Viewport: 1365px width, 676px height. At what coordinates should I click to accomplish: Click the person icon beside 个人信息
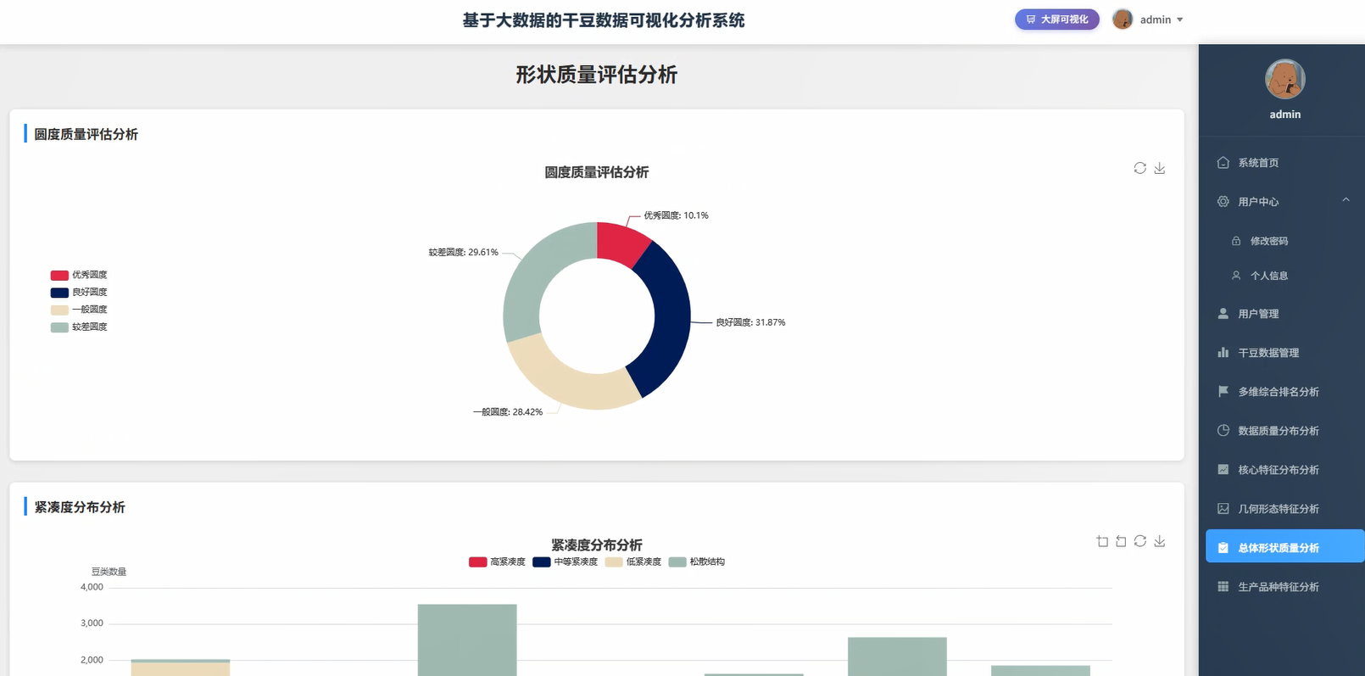pos(1236,276)
